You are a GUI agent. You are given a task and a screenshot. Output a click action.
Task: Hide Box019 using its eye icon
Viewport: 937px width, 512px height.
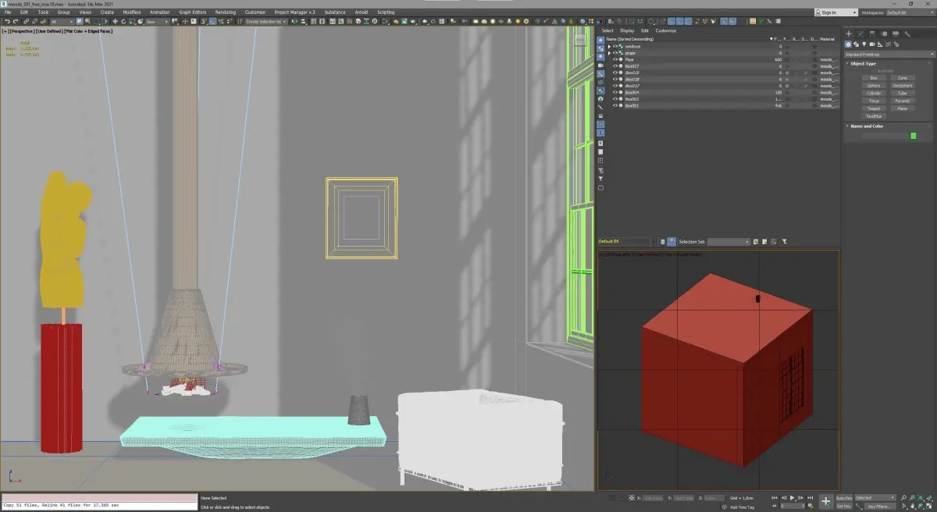[615, 73]
